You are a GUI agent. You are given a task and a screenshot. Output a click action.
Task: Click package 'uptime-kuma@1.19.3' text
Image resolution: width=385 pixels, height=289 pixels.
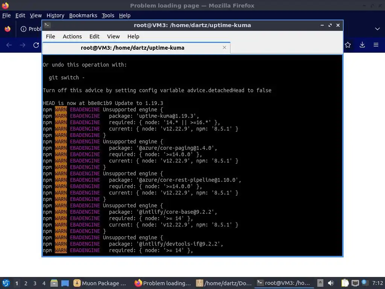[x=168, y=116]
